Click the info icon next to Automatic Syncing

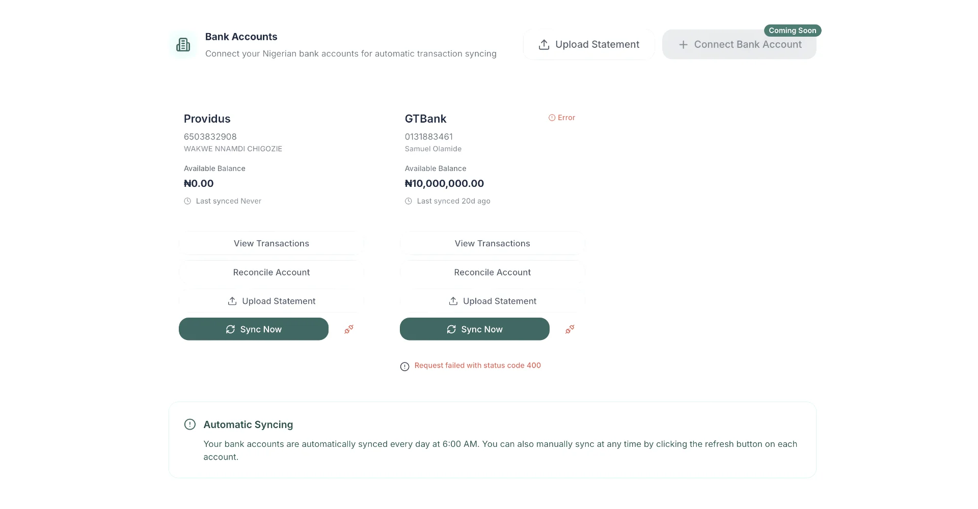[189, 424]
